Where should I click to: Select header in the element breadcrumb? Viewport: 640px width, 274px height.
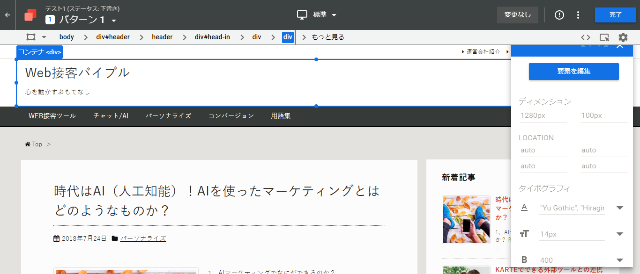click(x=162, y=37)
